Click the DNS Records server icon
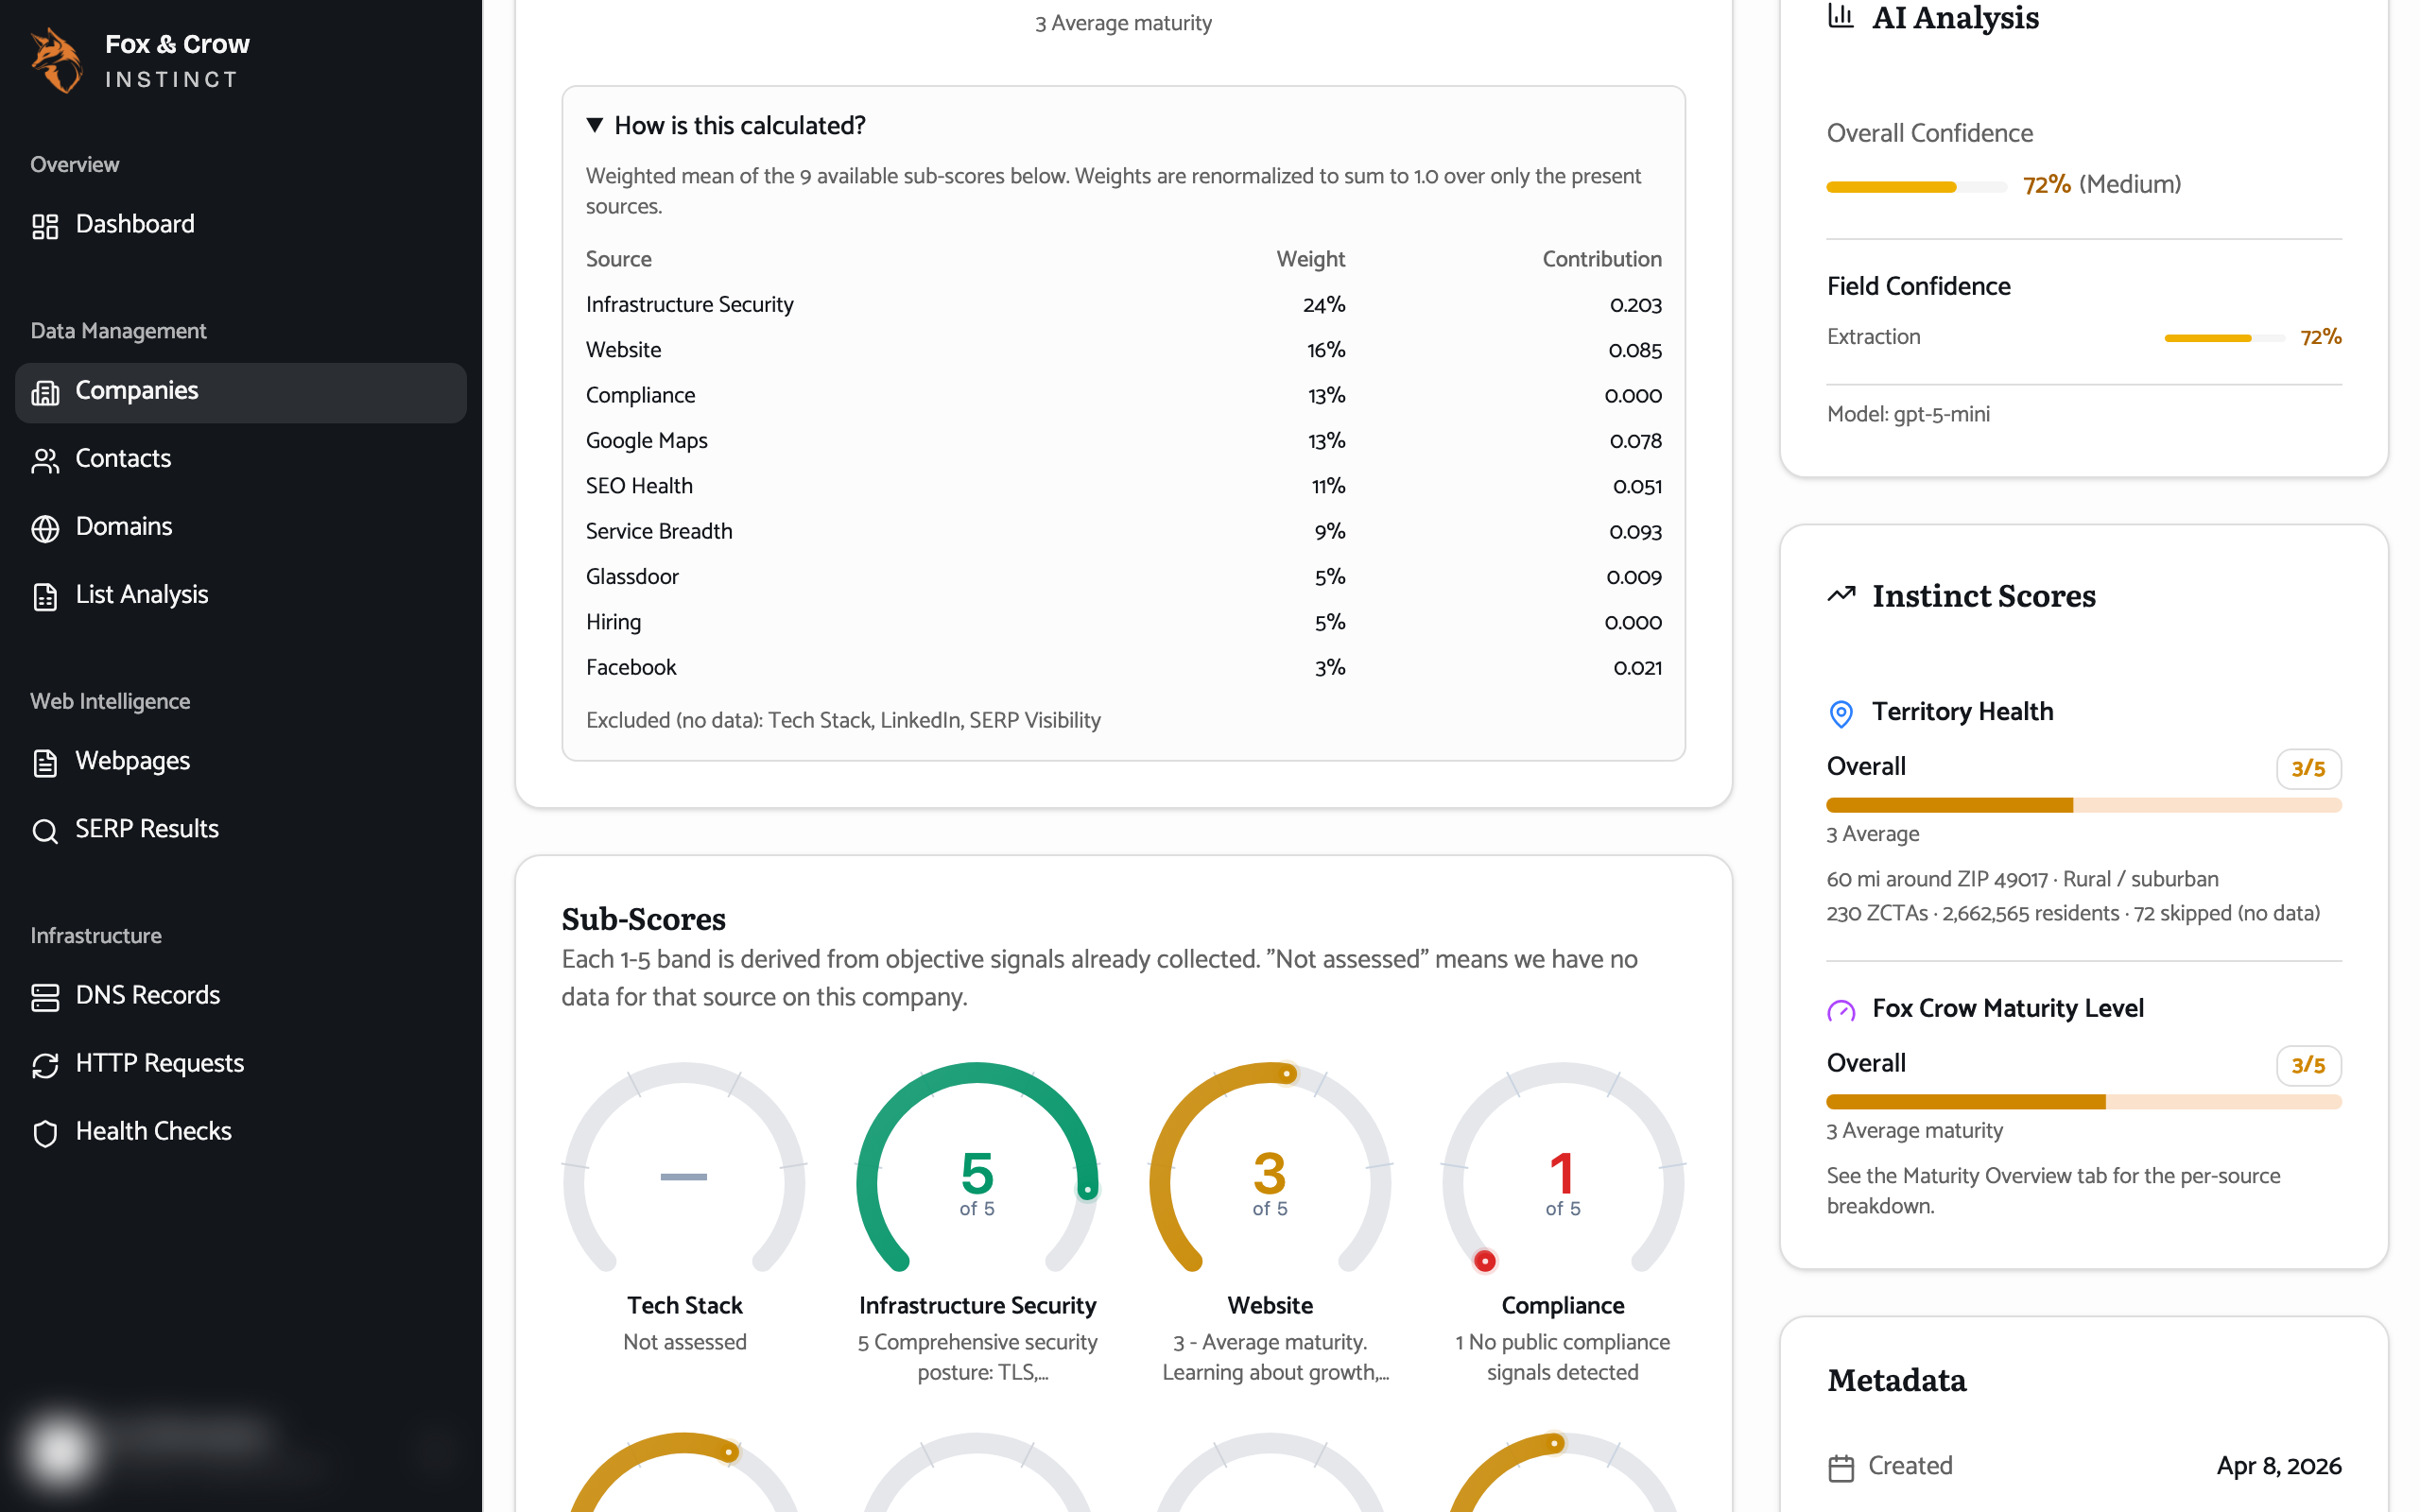 pos(45,997)
